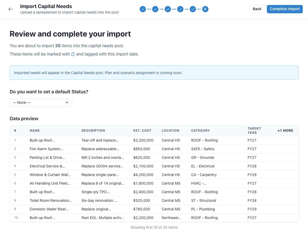This screenshot has width=308, height=237.
Task: Select the Electrical Service &... name
Action: 47,166
